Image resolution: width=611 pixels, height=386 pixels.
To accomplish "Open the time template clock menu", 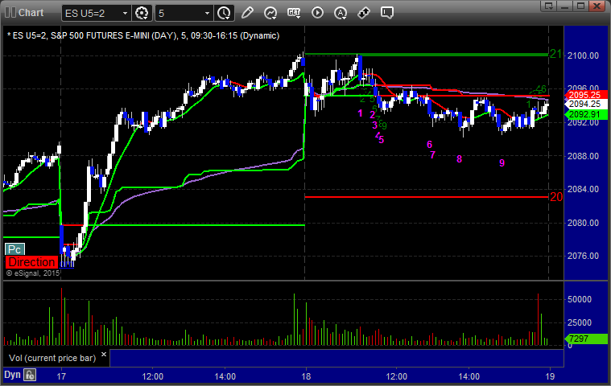I will click(x=224, y=13).
